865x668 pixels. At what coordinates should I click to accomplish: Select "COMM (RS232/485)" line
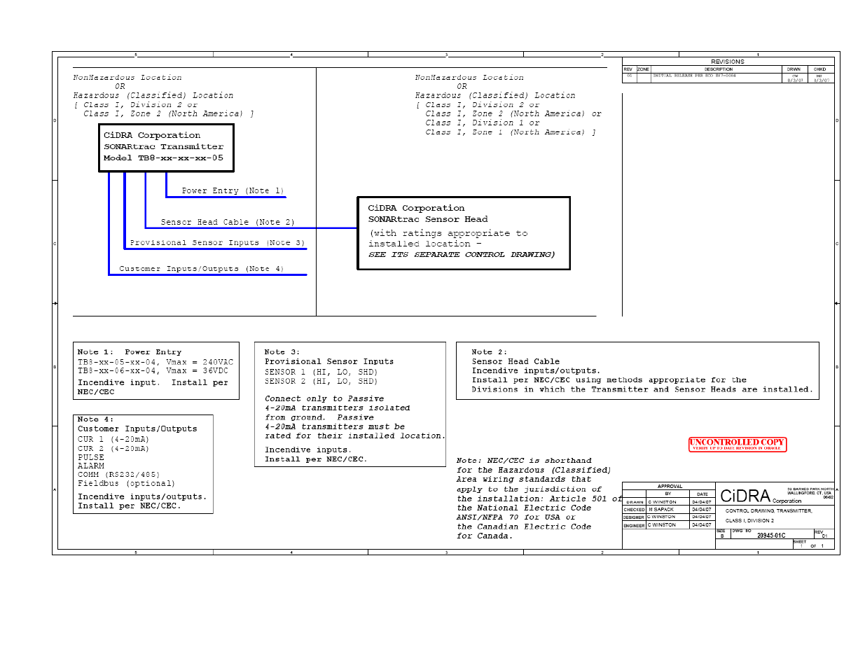118,475
